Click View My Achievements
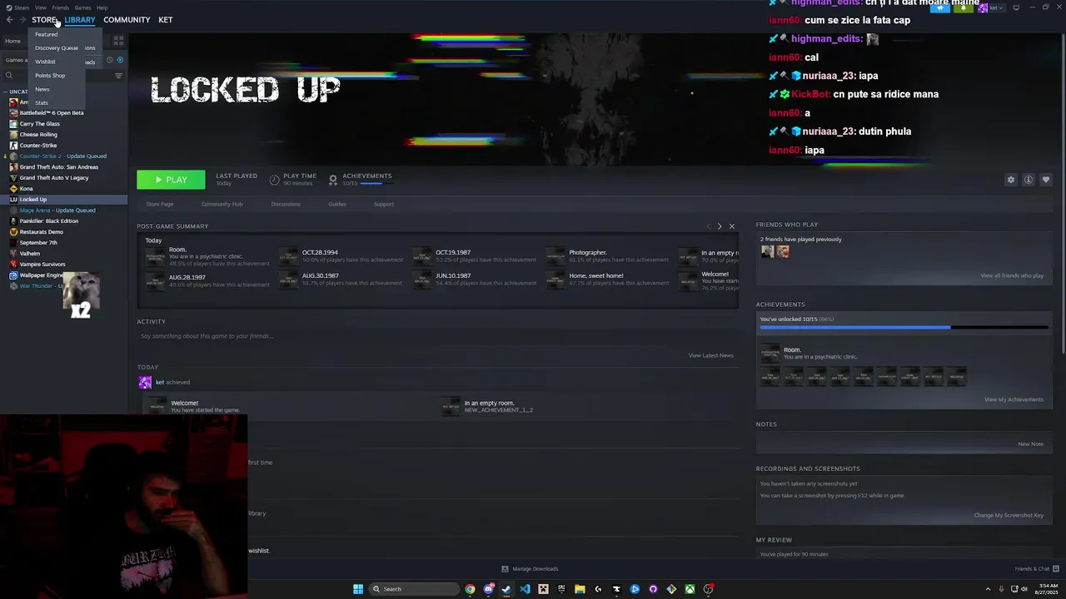This screenshot has width=1066, height=599. pyautogui.click(x=1014, y=399)
